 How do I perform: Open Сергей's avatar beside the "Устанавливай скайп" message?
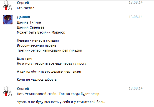7,91
